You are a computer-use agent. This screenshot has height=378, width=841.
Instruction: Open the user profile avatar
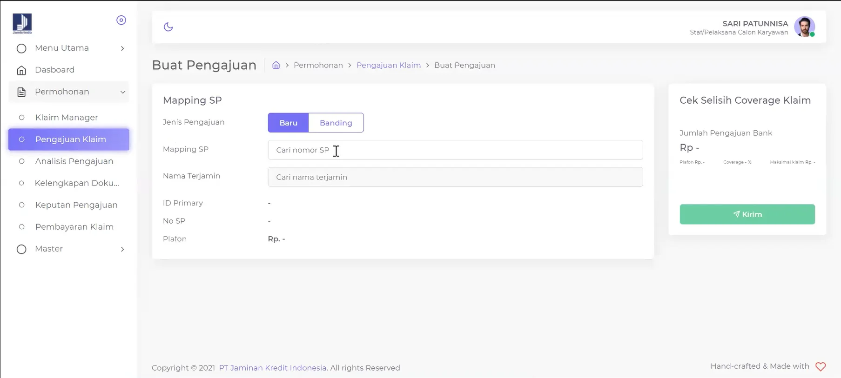pos(804,27)
